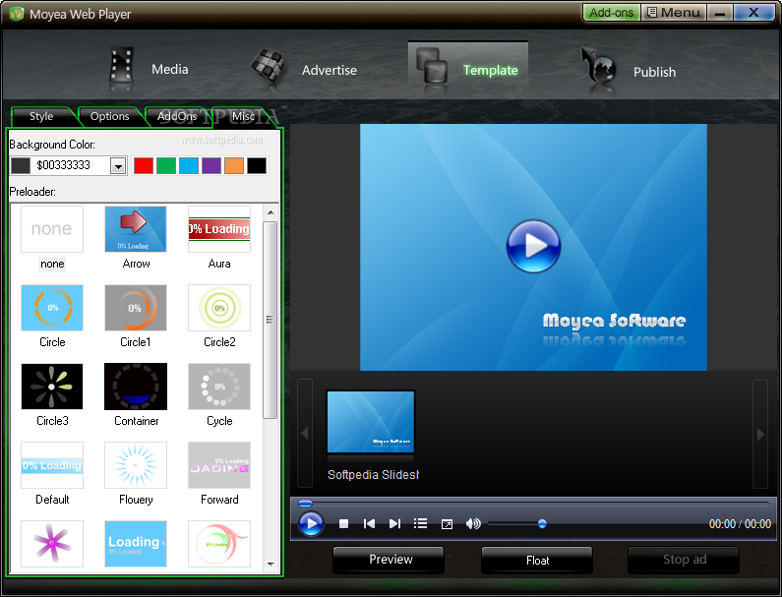The height and width of the screenshot is (597, 782).
Task: Select the pink swirl preloader thumbnail
Action: point(219,544)
